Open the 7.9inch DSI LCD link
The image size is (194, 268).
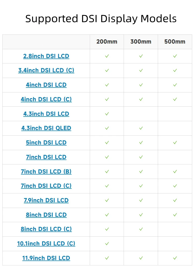coord(46,200)
